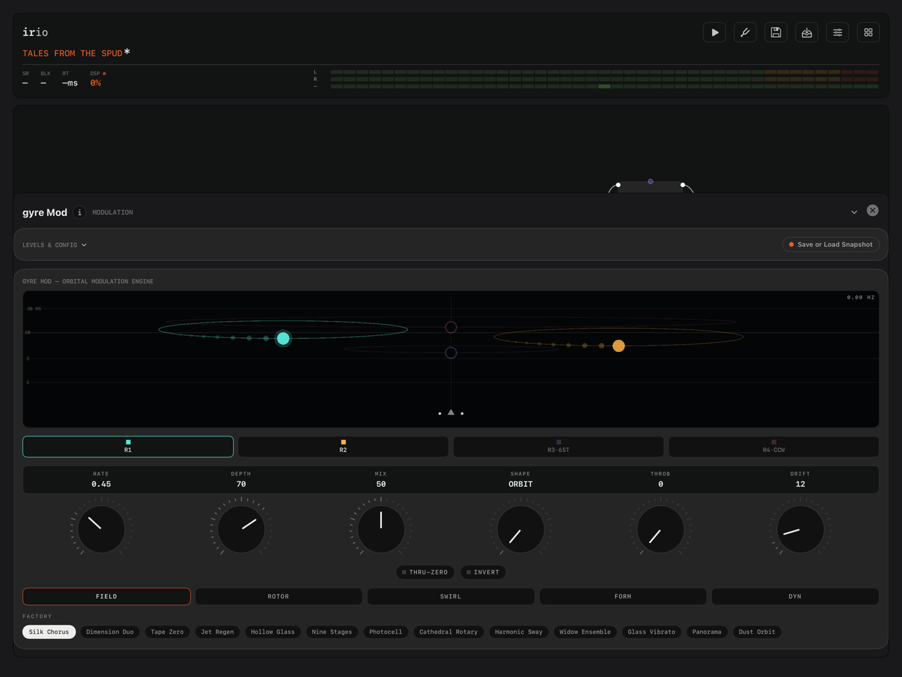Click the project title Tales From The Spud
Image resolution: width=902 pixels, height=677 pixels.
pos(72,54)
